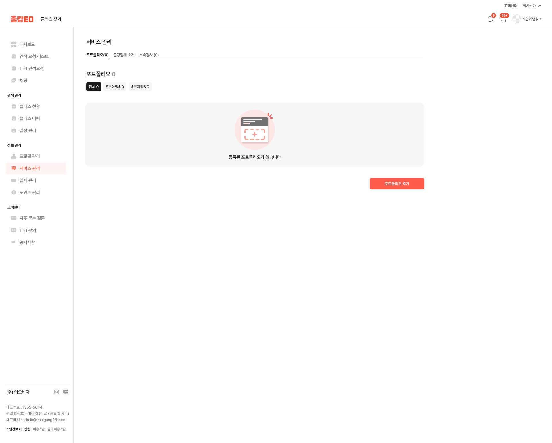Image resolution: width=552 pixels, height=443 pixels.
Task: Open 클래스 찾기 in the header
Action: pyautogui.click(x=51, y=19)
